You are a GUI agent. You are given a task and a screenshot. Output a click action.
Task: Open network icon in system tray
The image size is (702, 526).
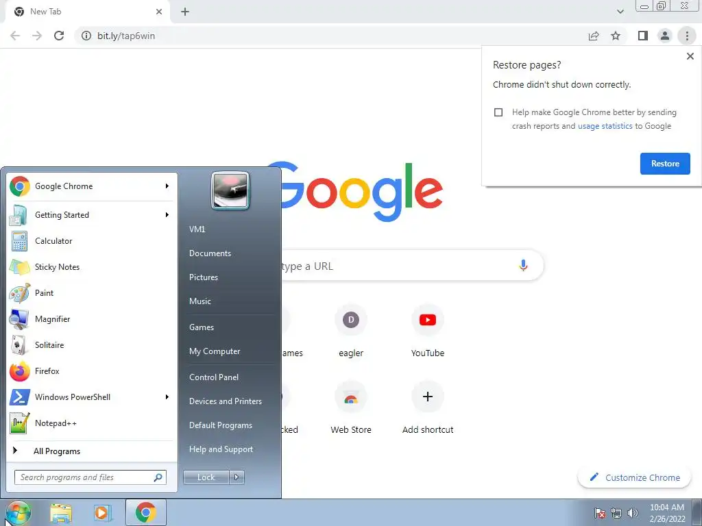point(616,513)
